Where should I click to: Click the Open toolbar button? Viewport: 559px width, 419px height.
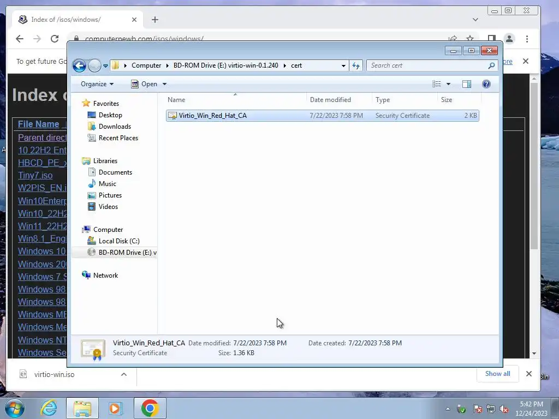tap(144, 84)
